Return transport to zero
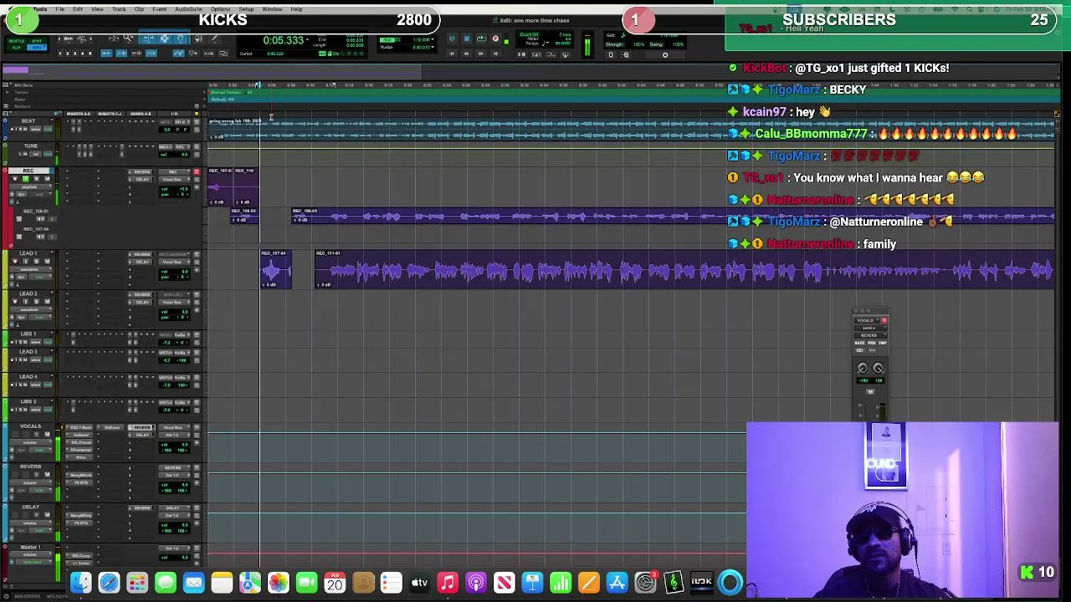This screenshot has height=602, width=1071. 452,54
